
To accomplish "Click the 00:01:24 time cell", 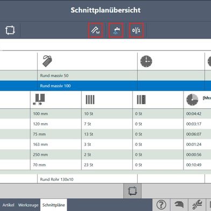I will click(x=198, y=144).
